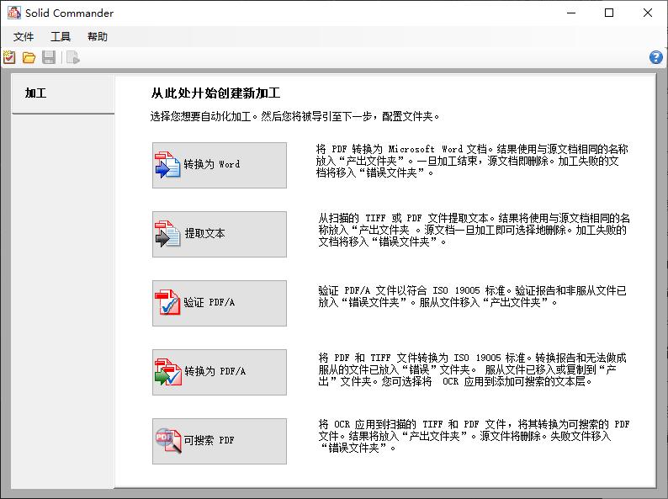This screenshot has height=499, width=668.
Task: Select the 加工 sidebar tab
Action: point(63,93)
